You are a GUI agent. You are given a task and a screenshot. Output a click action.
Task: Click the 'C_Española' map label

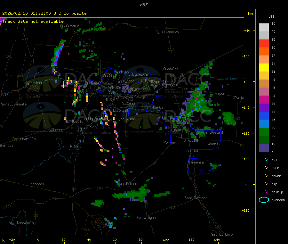[x=138, y=74]
